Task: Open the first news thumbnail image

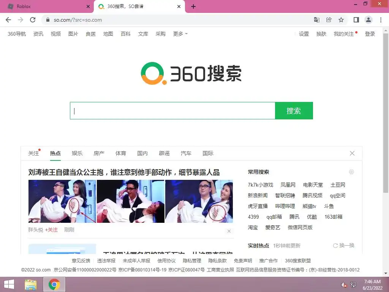Action: 62,202
